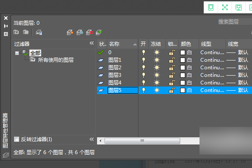
Task: Click status icon of layer 图层1
Action: (101, 60)
